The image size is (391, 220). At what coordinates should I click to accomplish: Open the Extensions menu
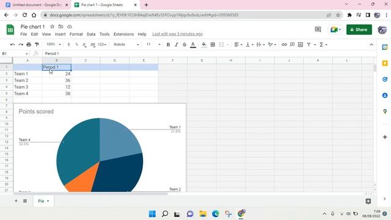(x=123, y=34)
